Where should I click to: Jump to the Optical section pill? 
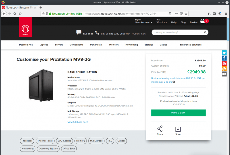pos(121,141)
